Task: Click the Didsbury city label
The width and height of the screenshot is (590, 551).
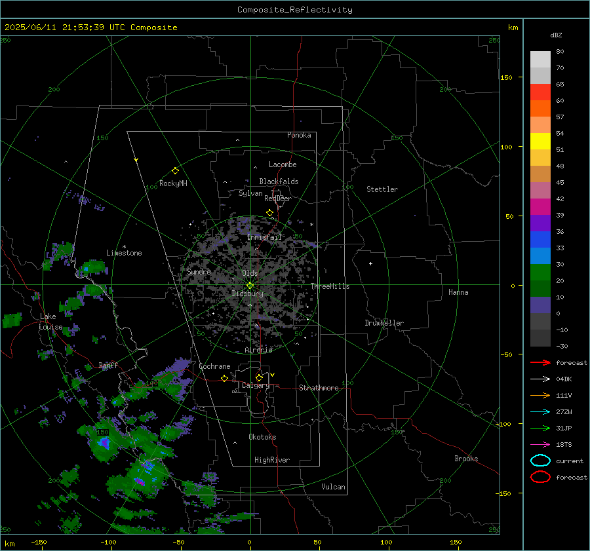Action: coord(247,294)
